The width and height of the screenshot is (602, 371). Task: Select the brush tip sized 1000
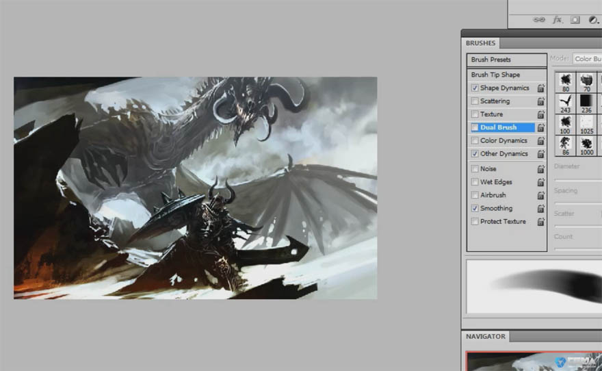(x=586, y=146)
